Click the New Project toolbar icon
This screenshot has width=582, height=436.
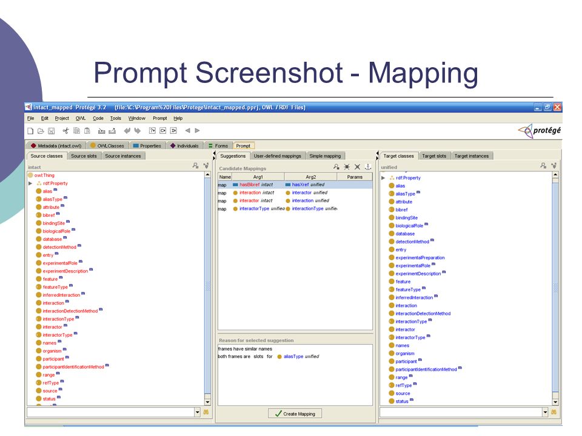[30, 131]
